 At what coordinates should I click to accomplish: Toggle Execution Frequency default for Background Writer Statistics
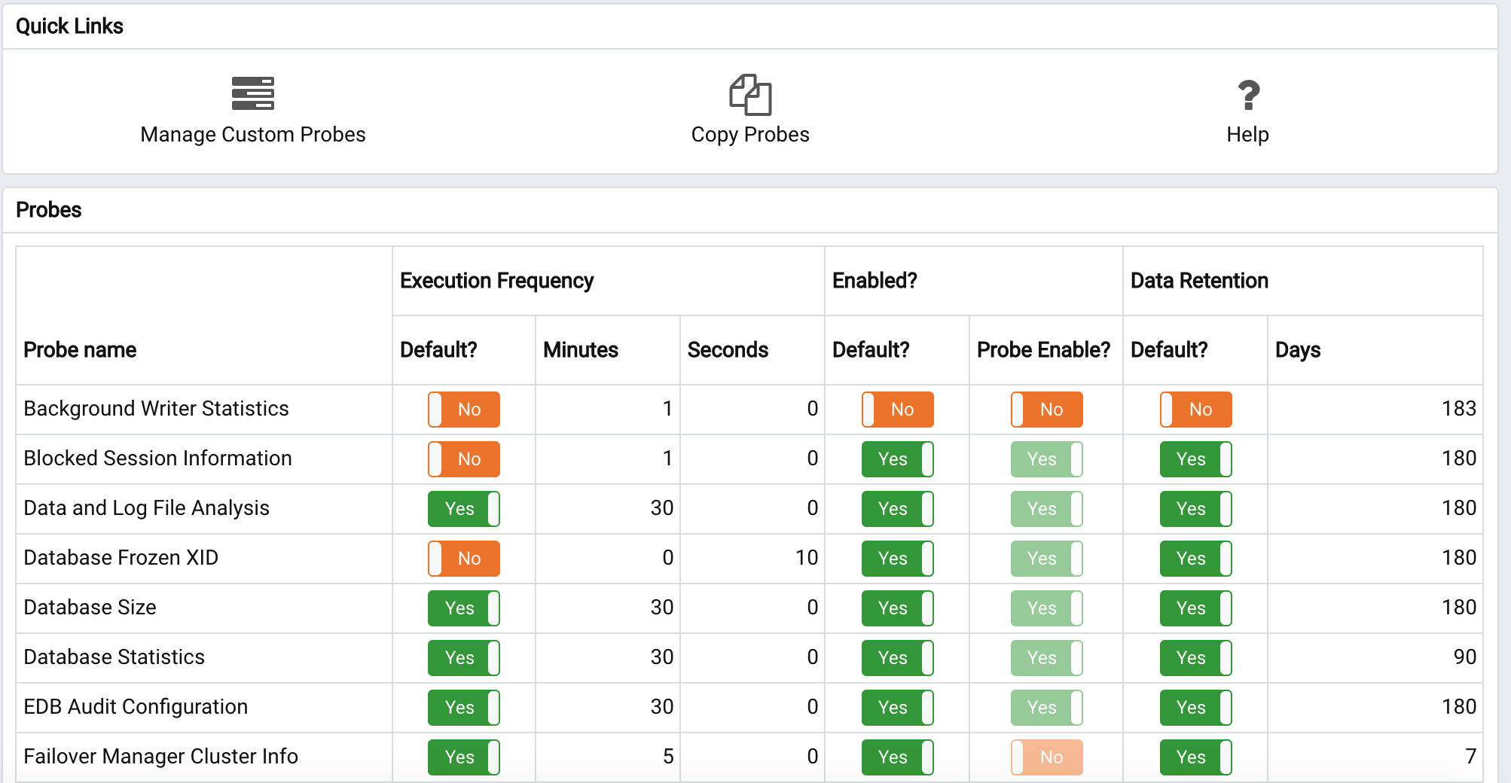pyautogui.click(x=464, y=410)
